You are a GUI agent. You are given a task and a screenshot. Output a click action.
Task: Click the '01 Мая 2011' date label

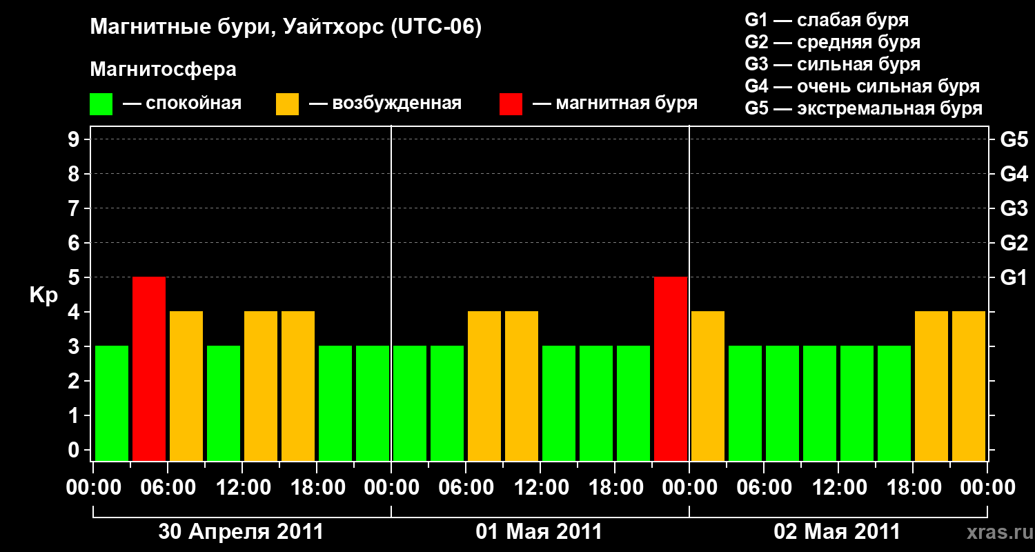539,531
